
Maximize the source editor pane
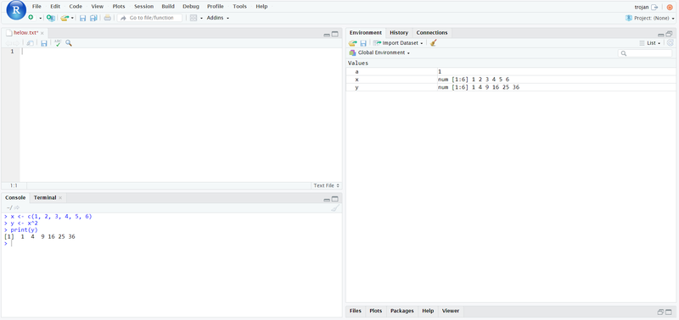(x=334, y=34)
